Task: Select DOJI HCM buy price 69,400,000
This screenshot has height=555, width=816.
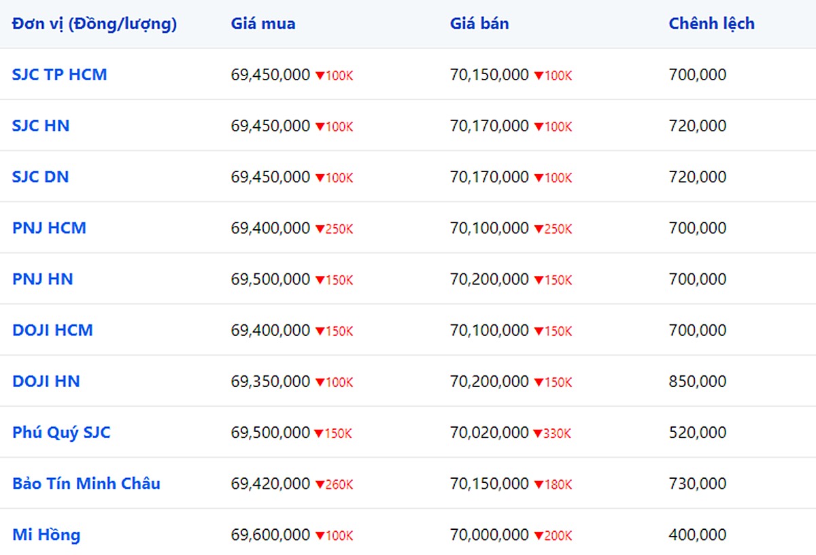Action: tap(271, 330)
